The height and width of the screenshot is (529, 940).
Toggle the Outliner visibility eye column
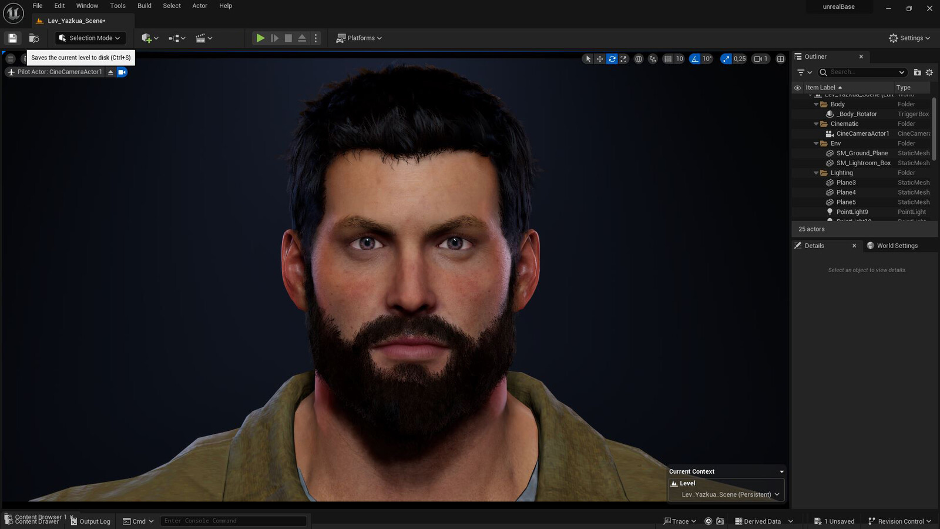797,88
